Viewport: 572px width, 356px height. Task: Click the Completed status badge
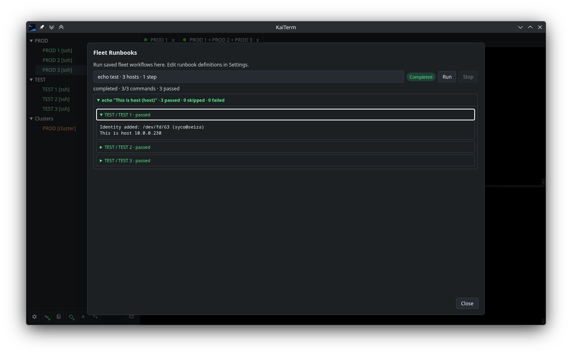(421, 77)
